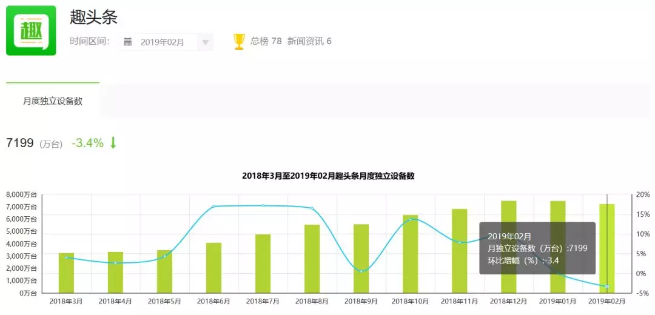The image size is (655, 315).
Task: Click the line point at 2019年02月 near -3.4%
Action: click(x=607, y=287)
